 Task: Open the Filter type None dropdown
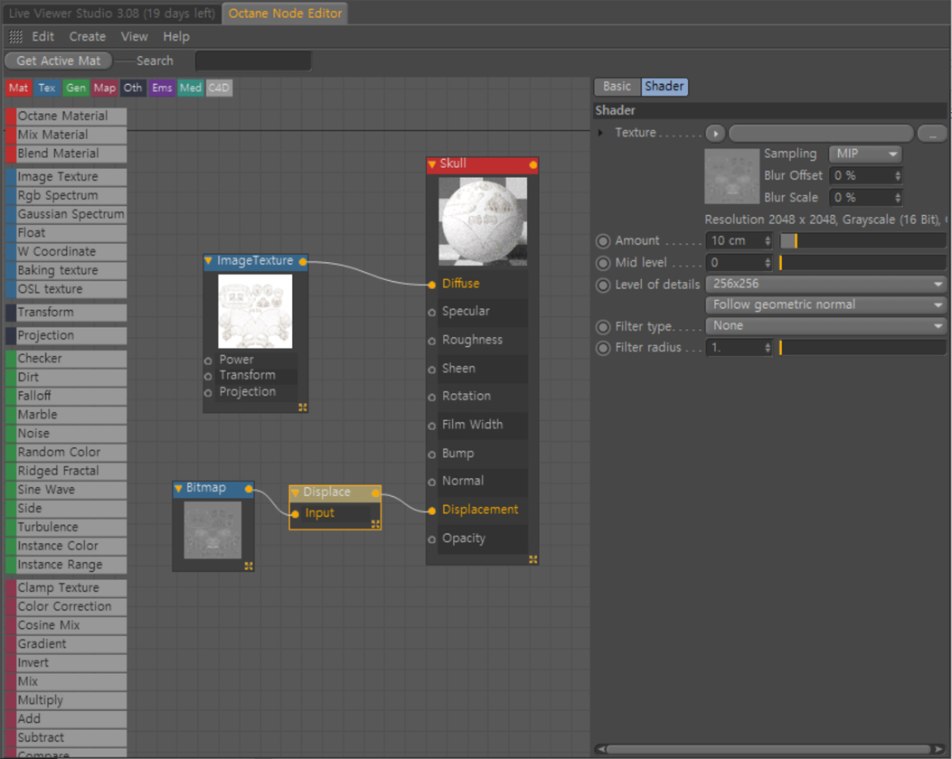825,326
